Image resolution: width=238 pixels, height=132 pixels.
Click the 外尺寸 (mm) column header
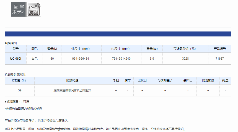click(81, 49)
